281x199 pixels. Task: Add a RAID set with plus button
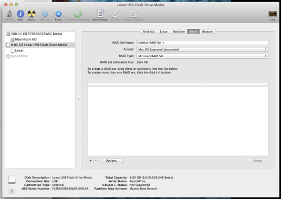90,161
